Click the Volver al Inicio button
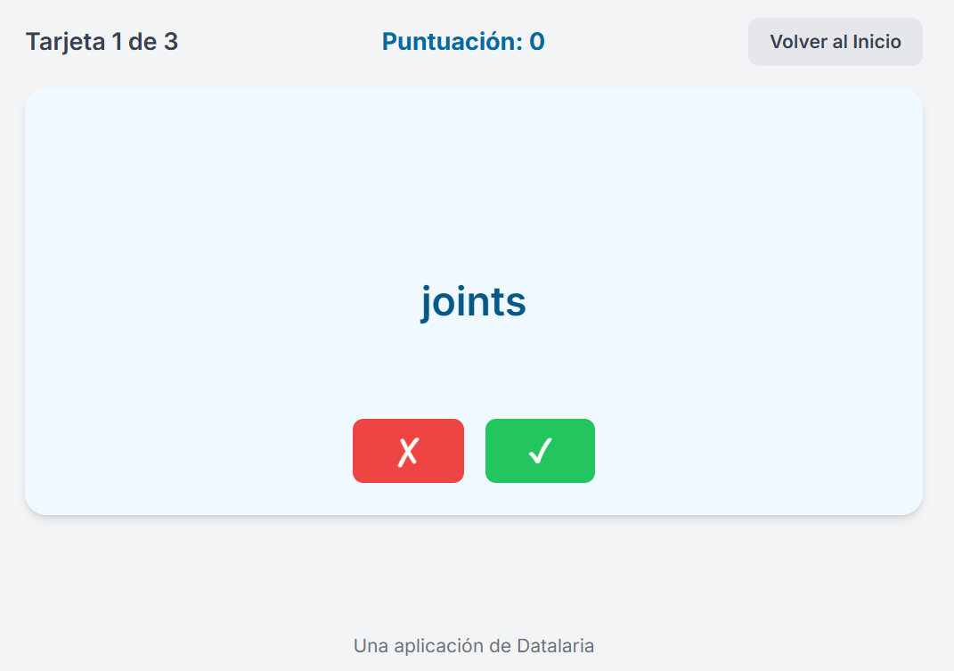 coord(835,42)
